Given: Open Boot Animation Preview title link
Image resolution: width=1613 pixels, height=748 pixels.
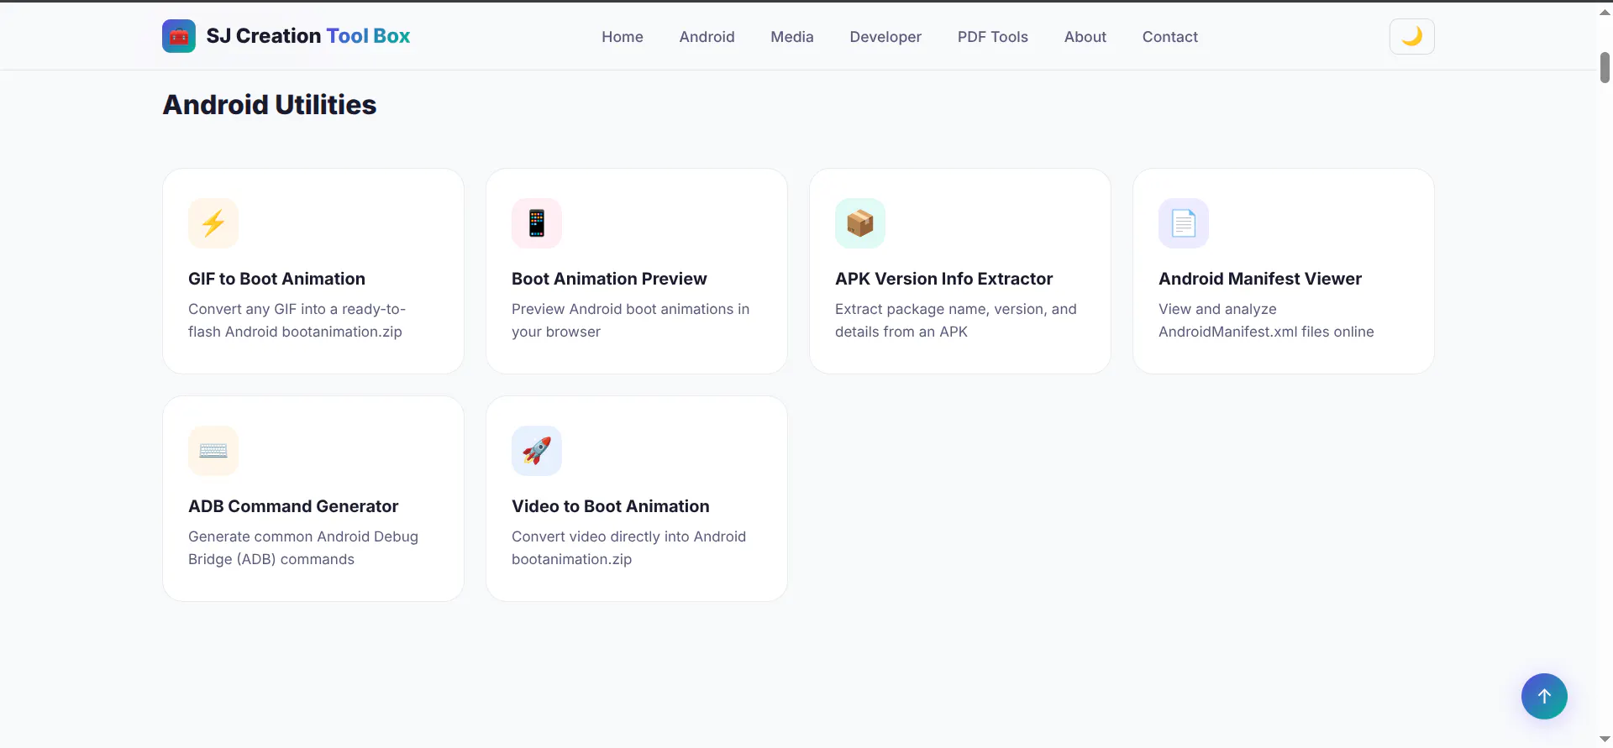Looking at the screenshot, I should pos(609,279).
